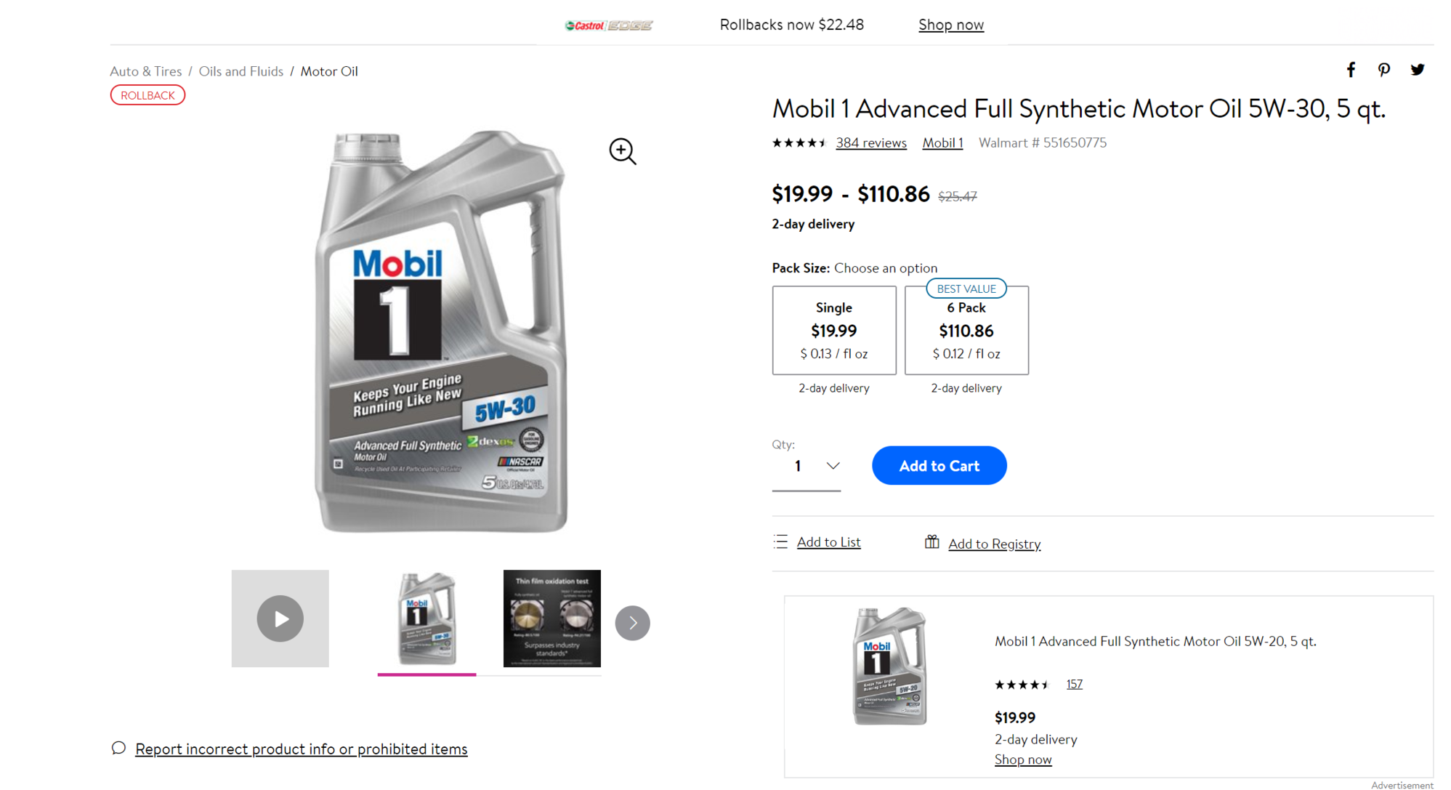This screenshot has width=1451, height=790.
Task: Play the product video
Action: click(279, 618)
